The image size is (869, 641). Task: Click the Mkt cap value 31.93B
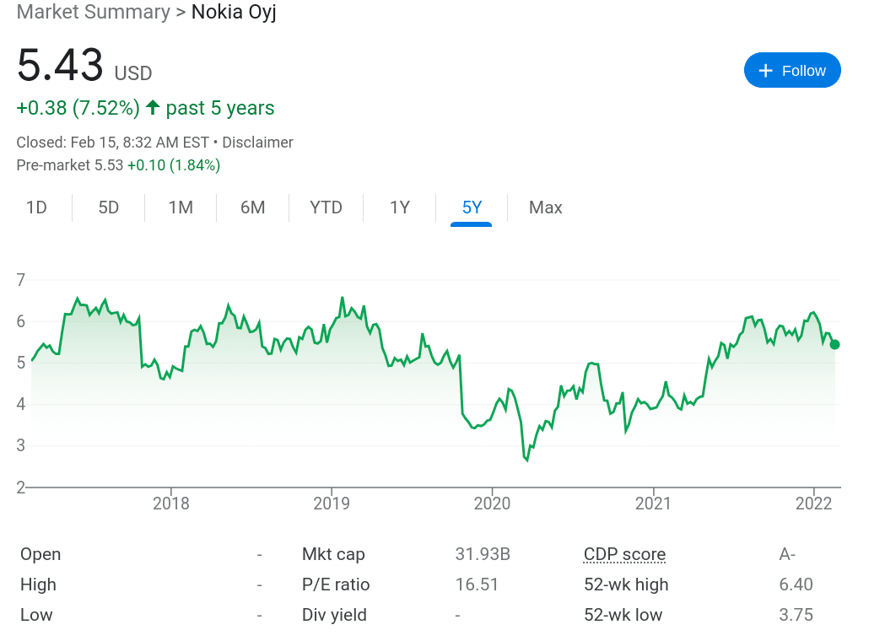(x=483, y=554)
